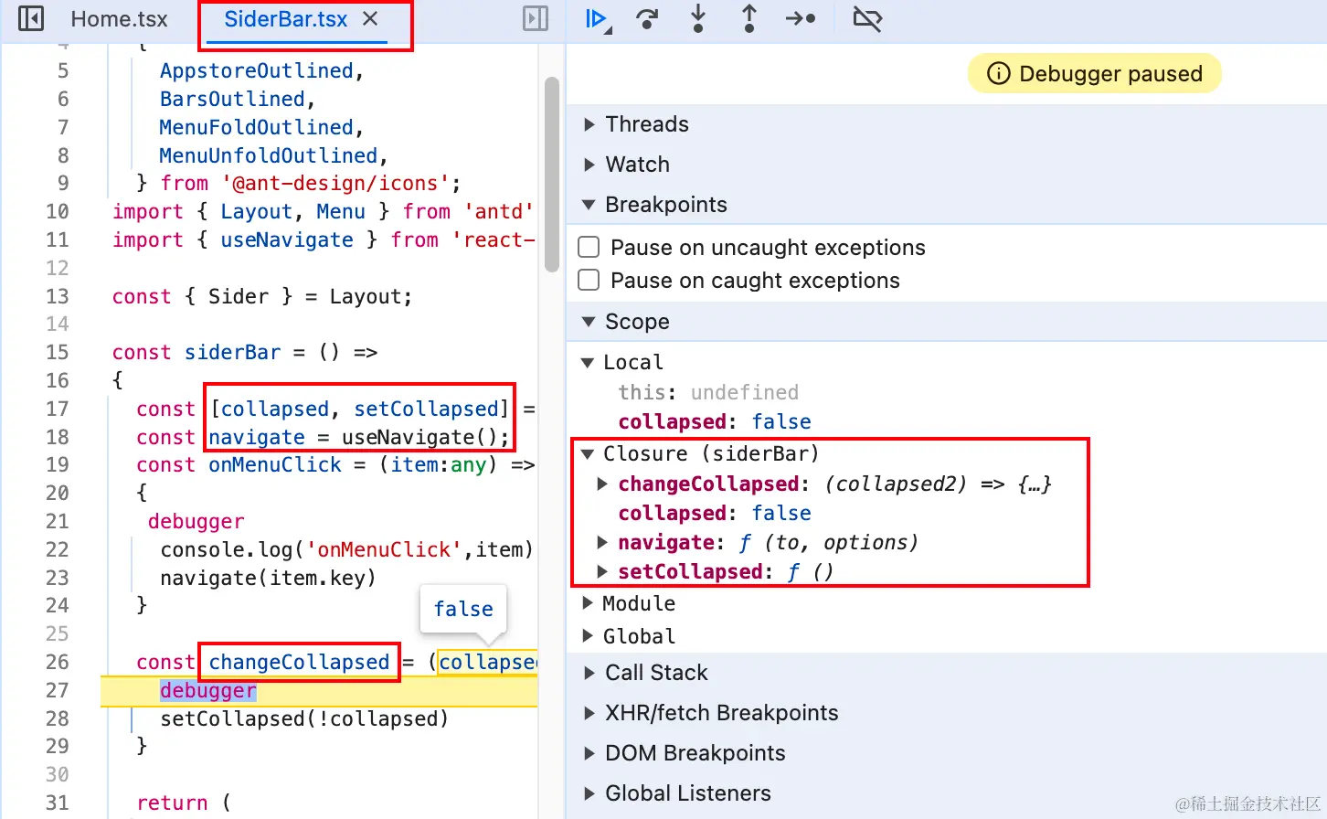Click MenuFoldOutlined on line 7

click(256, 127)
